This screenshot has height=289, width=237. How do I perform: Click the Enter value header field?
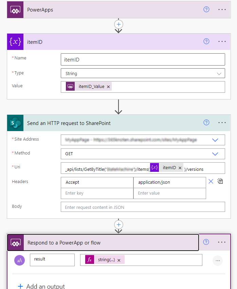point(169,193)
